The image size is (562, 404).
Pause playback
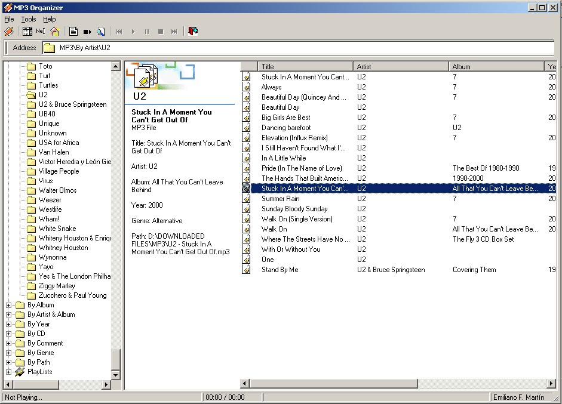click(147, 32)
